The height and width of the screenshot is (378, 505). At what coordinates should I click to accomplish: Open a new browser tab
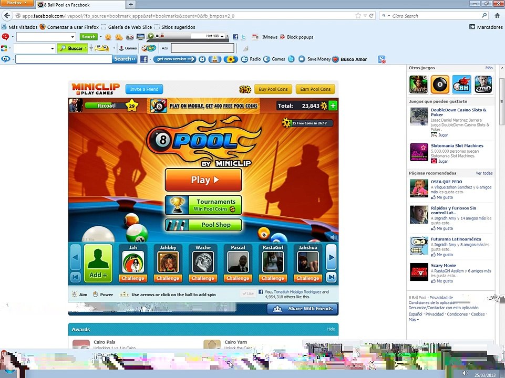(131, 5)
